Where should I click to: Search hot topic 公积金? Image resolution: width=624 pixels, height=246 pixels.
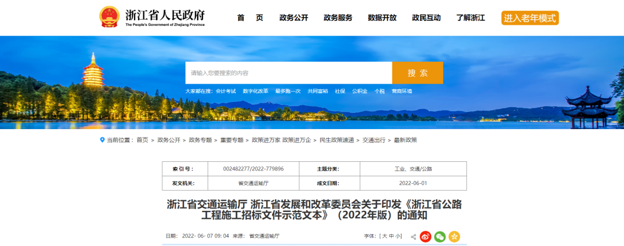coord(359,91)
